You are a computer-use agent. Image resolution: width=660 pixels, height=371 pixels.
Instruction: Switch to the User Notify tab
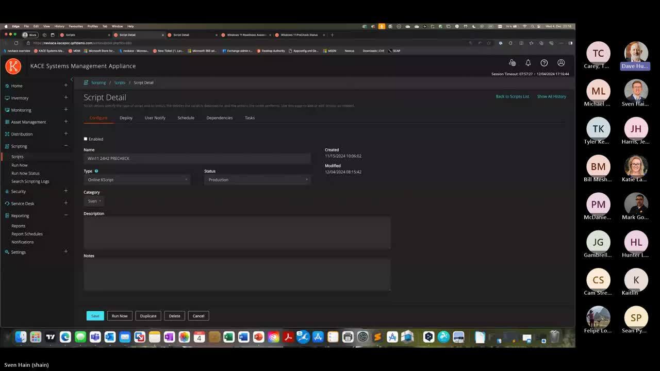pos(155,118)
